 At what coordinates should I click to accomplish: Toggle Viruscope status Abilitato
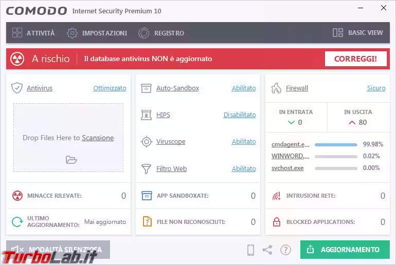click(243, 142)
